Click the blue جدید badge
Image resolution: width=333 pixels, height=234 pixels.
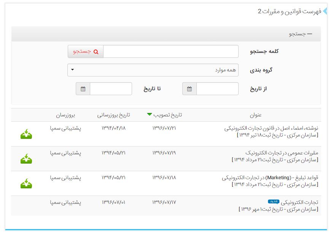coord(273,201)
